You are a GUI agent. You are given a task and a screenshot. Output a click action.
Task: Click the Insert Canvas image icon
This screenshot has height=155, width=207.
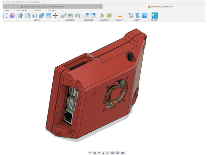pos(144,15)
